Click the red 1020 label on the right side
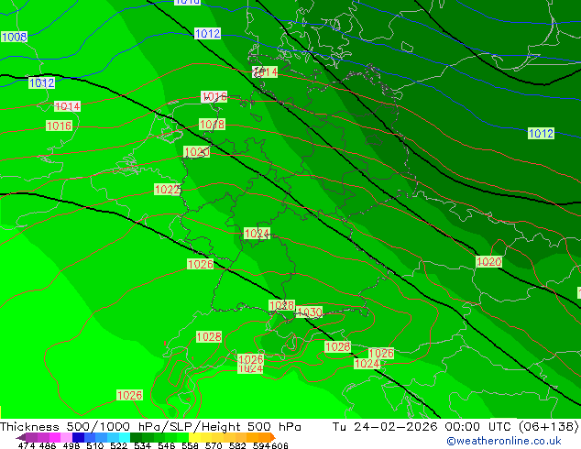Screen dimensions: 581x449 point(488,261)
